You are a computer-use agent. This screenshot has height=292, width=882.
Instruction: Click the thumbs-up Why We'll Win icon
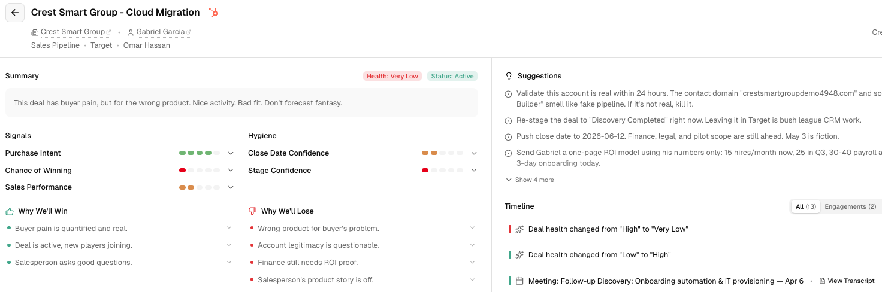[10, 211]
